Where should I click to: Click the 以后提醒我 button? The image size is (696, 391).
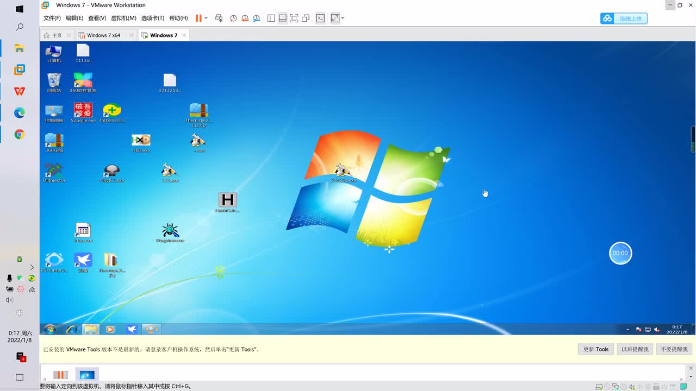[635, 349]
